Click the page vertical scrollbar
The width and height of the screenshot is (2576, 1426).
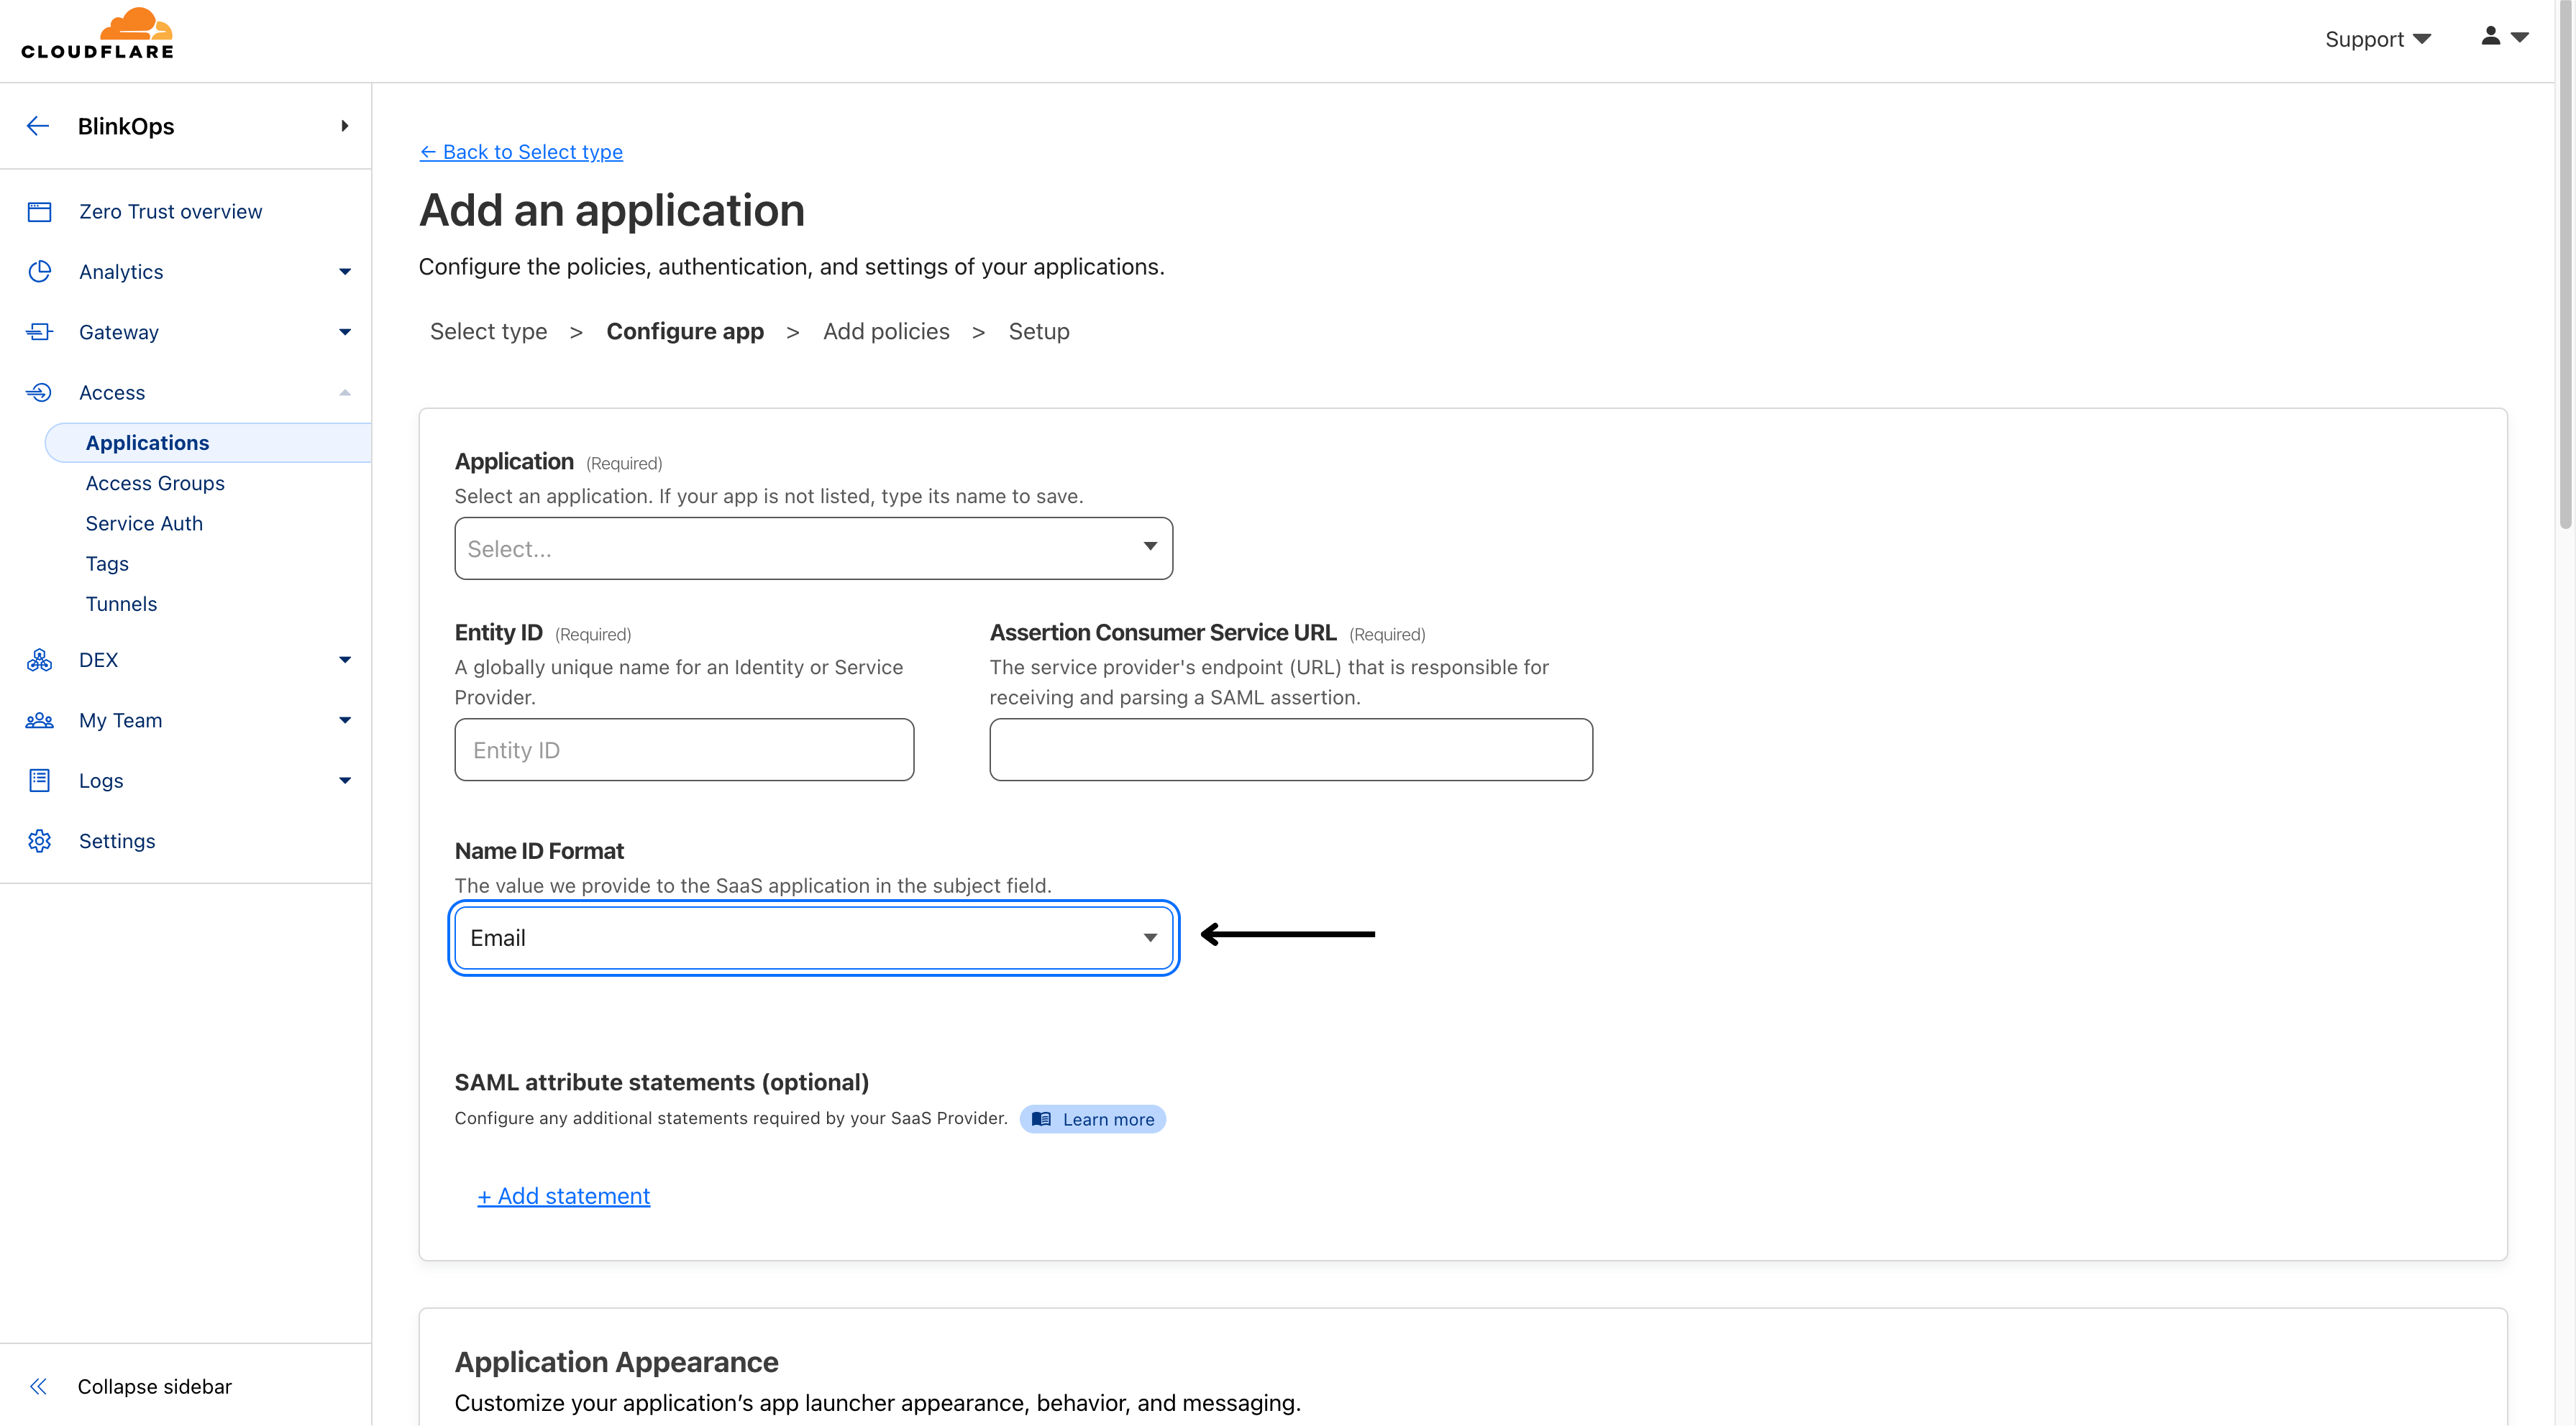[x=2566, y=264]
